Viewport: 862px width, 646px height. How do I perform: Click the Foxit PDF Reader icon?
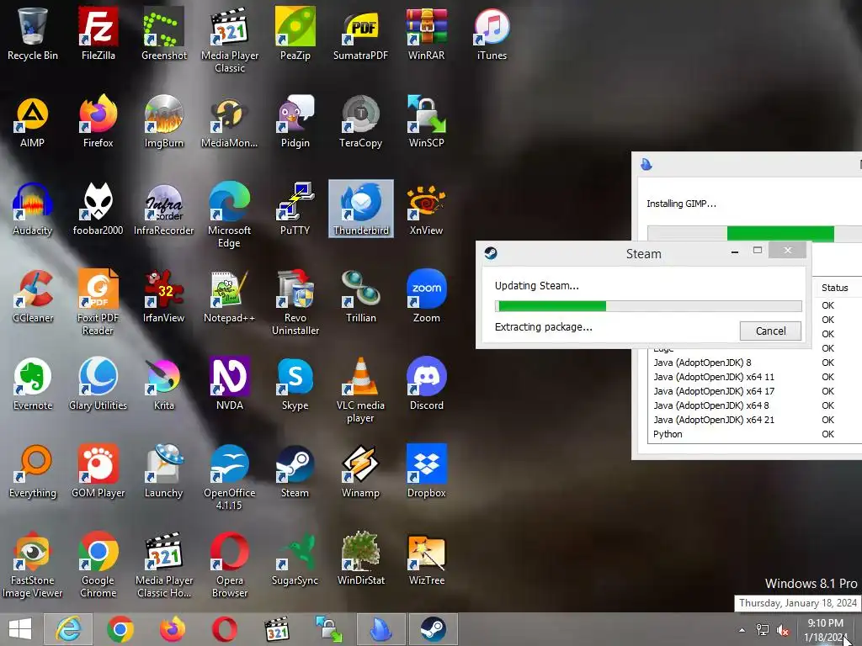tap(98, 302)
